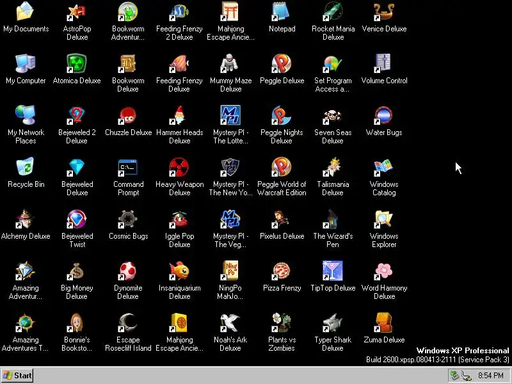Click the Bejeweled Twist shortcut
The image size is (512, 384).
pos(77,219)
